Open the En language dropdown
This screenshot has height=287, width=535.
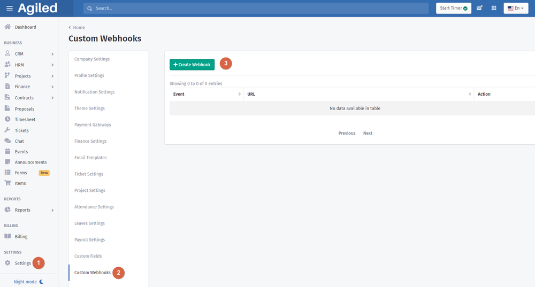[x=516, y=8]
